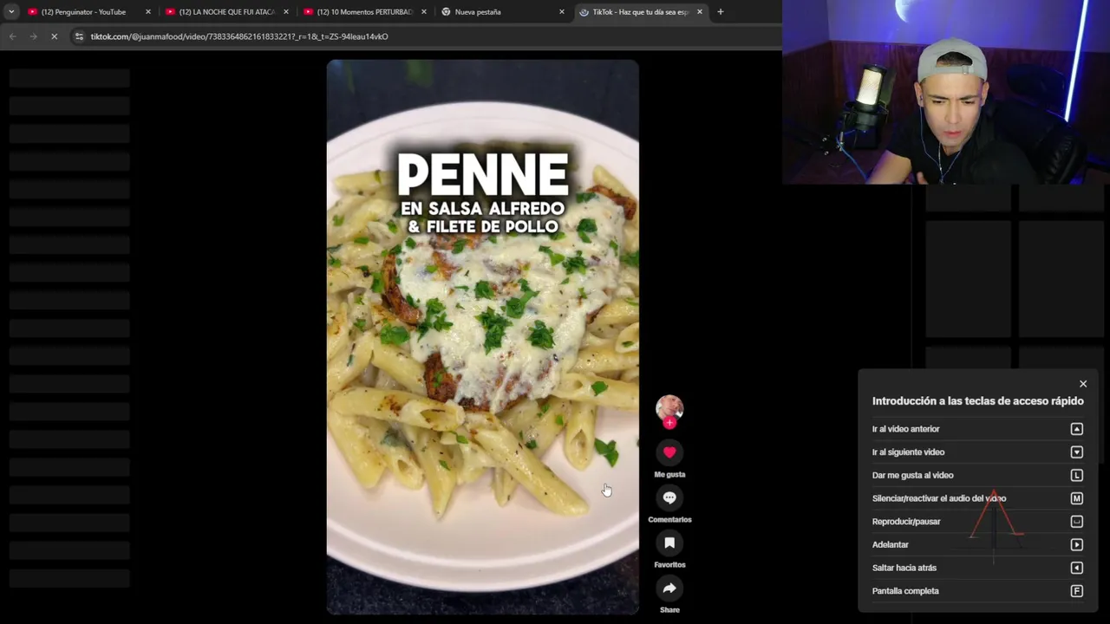The height and width of the screenshot is (624, 1110).
Task: Open a new browser tab with plus
Action: [x=720, y=12]
